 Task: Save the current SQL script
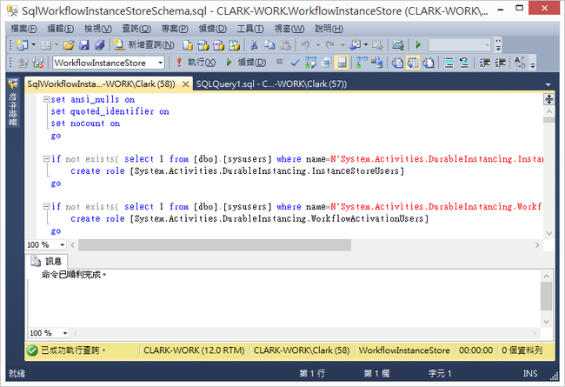84,44
